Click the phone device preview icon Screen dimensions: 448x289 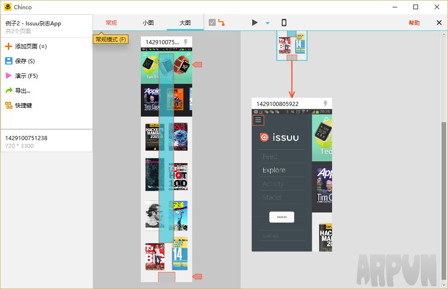click(284, 23)
